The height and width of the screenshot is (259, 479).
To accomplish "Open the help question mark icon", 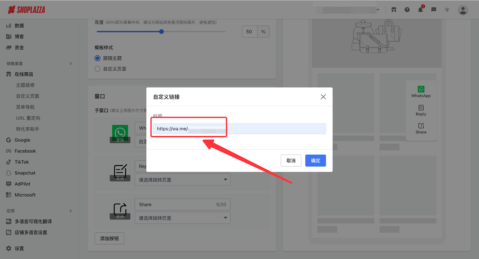I will pyautogui.click(x=407, y=10).
